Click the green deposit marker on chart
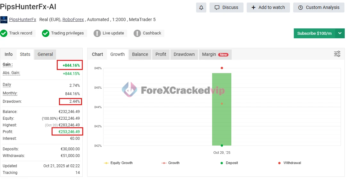This screenshot has width=347, height=180. tap(222, 146)
